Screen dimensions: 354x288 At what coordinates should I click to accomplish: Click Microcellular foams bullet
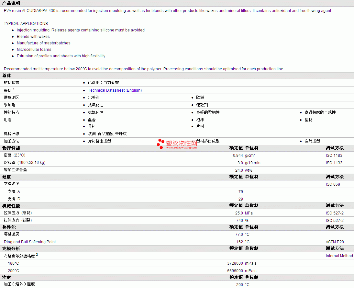point(34,50)
